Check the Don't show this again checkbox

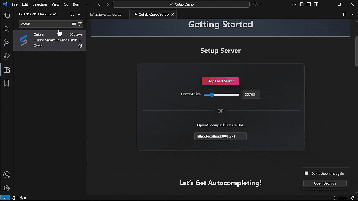(x=306, y=173)
